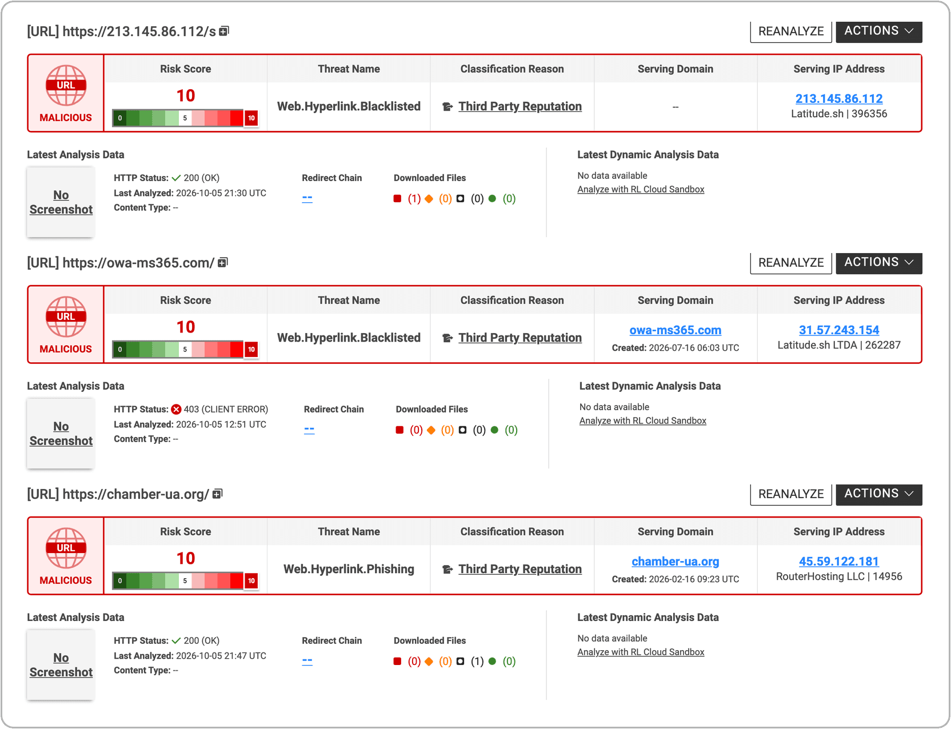
Task: Reanalyze the owa-ms365.com URL
Action: (x=791, y=263)
